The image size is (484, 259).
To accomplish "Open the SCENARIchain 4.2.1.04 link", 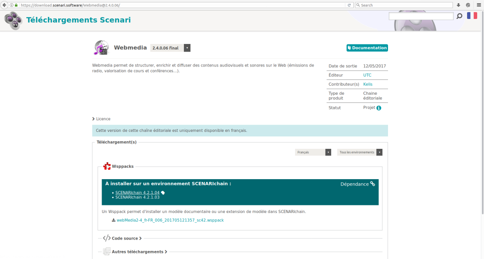I will click(x=138, y=193).
